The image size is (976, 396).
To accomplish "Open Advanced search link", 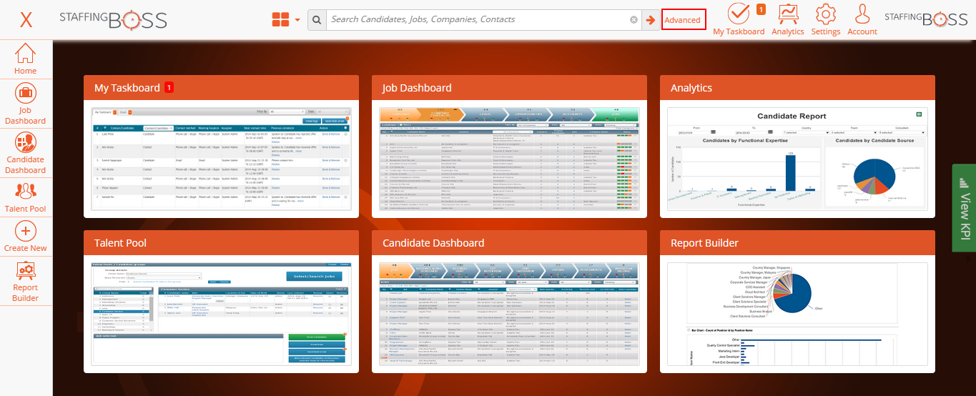I will (x=683, y=20).
